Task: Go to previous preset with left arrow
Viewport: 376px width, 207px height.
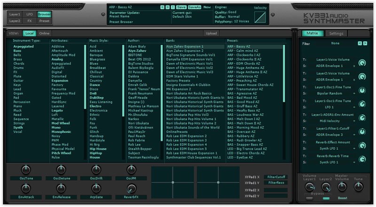Action: pos(162,8)
